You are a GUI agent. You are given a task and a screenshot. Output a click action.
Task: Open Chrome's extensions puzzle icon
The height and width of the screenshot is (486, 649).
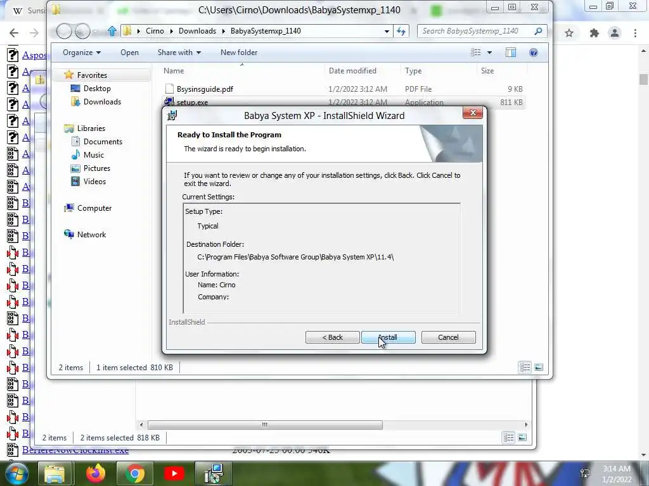click(x=594, y=33)
